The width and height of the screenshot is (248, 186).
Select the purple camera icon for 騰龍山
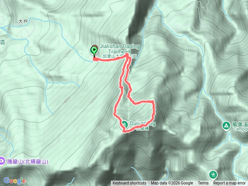(x=2, y=161)
